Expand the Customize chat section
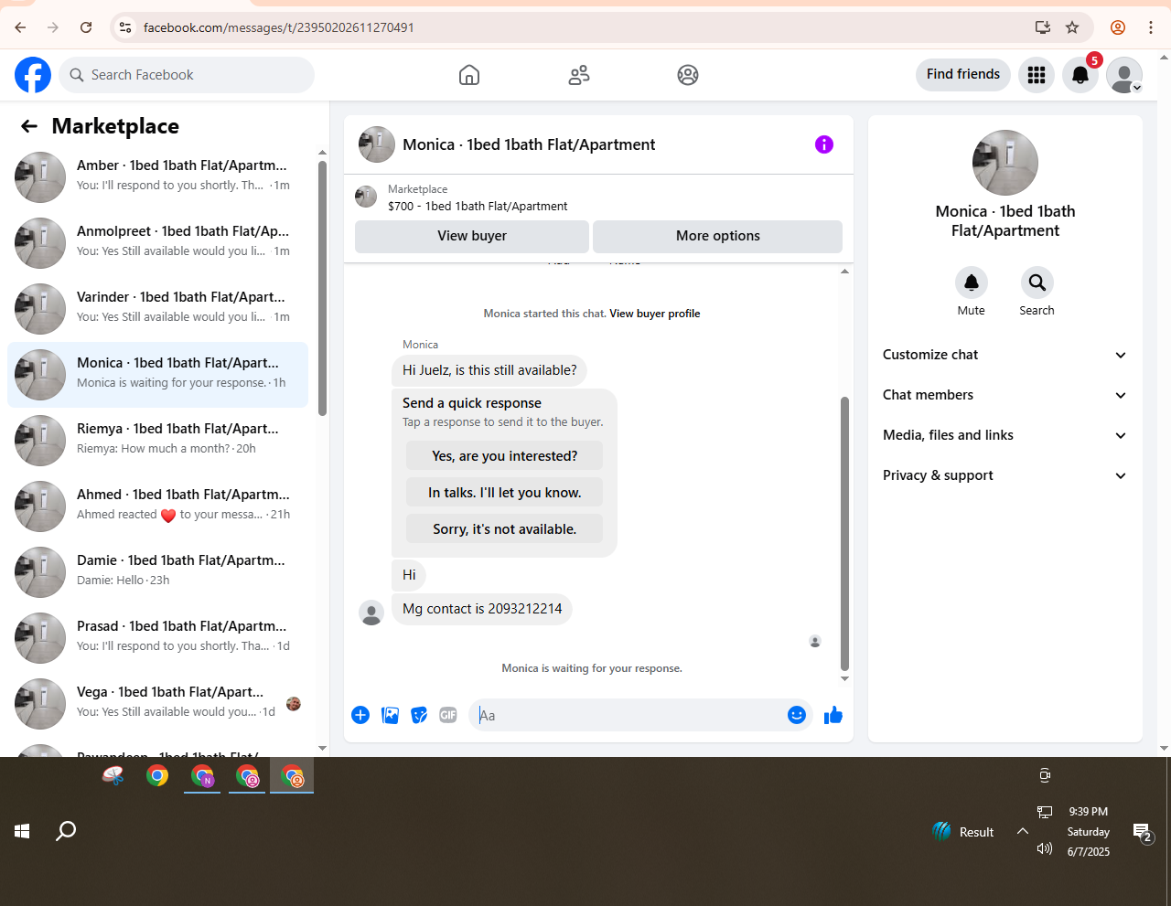Screen dimensions: 1171x906 click(x=1004, y=355)
